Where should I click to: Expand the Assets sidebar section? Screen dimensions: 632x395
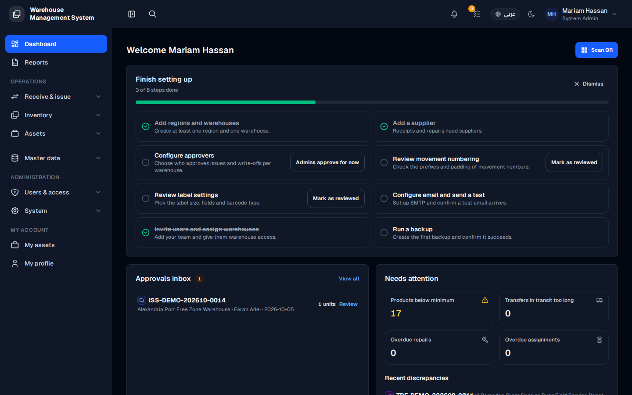click(56, 133)
